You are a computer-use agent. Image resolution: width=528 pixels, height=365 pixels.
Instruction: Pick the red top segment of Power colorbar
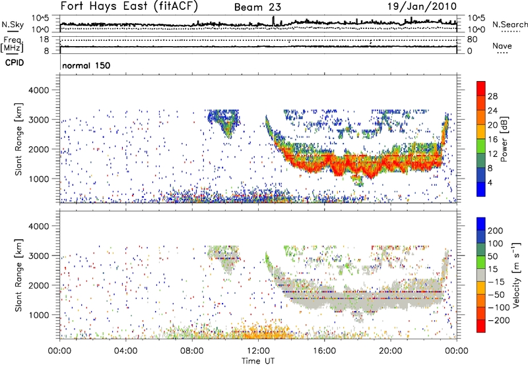click(x=481, y=88)
